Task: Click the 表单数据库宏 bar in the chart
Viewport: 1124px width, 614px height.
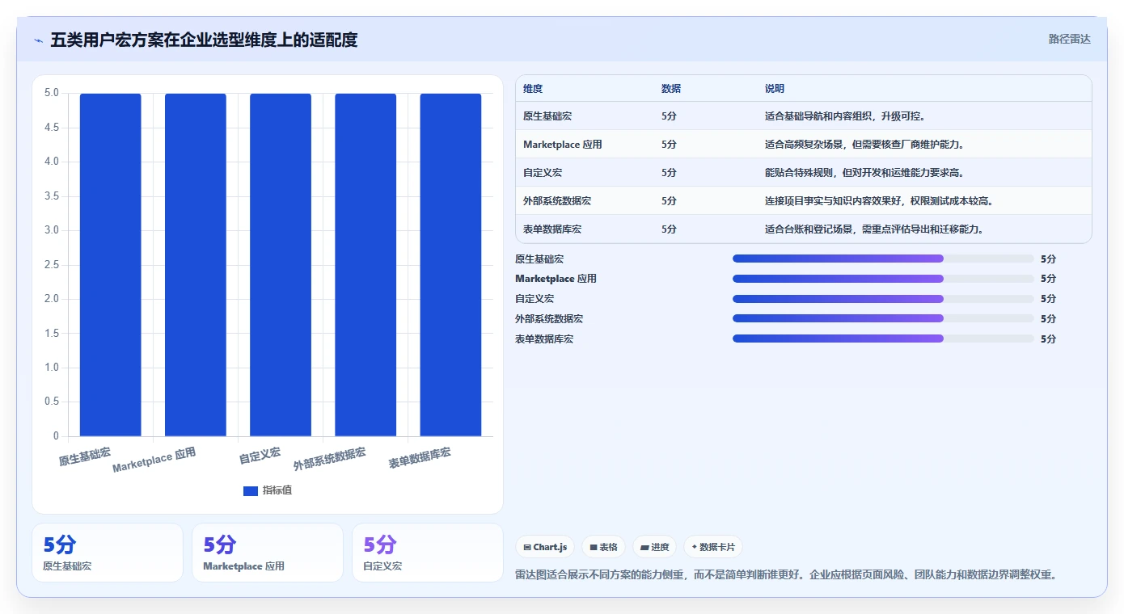Action: coord(450,265)
